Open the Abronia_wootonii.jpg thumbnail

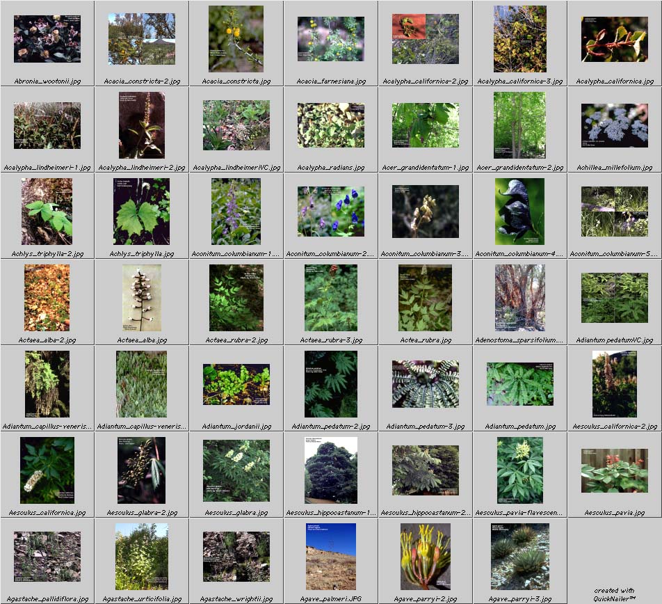[x=47, y=40]
